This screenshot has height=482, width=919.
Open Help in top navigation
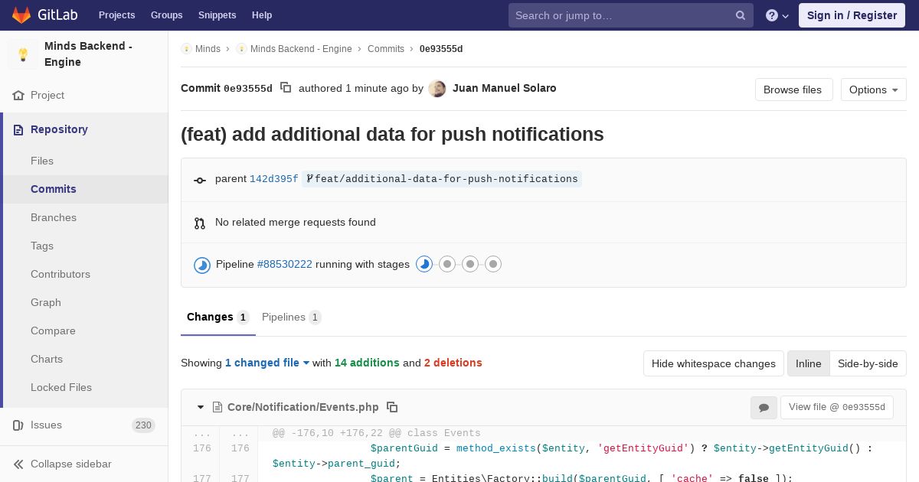click(x=262, y=15)
